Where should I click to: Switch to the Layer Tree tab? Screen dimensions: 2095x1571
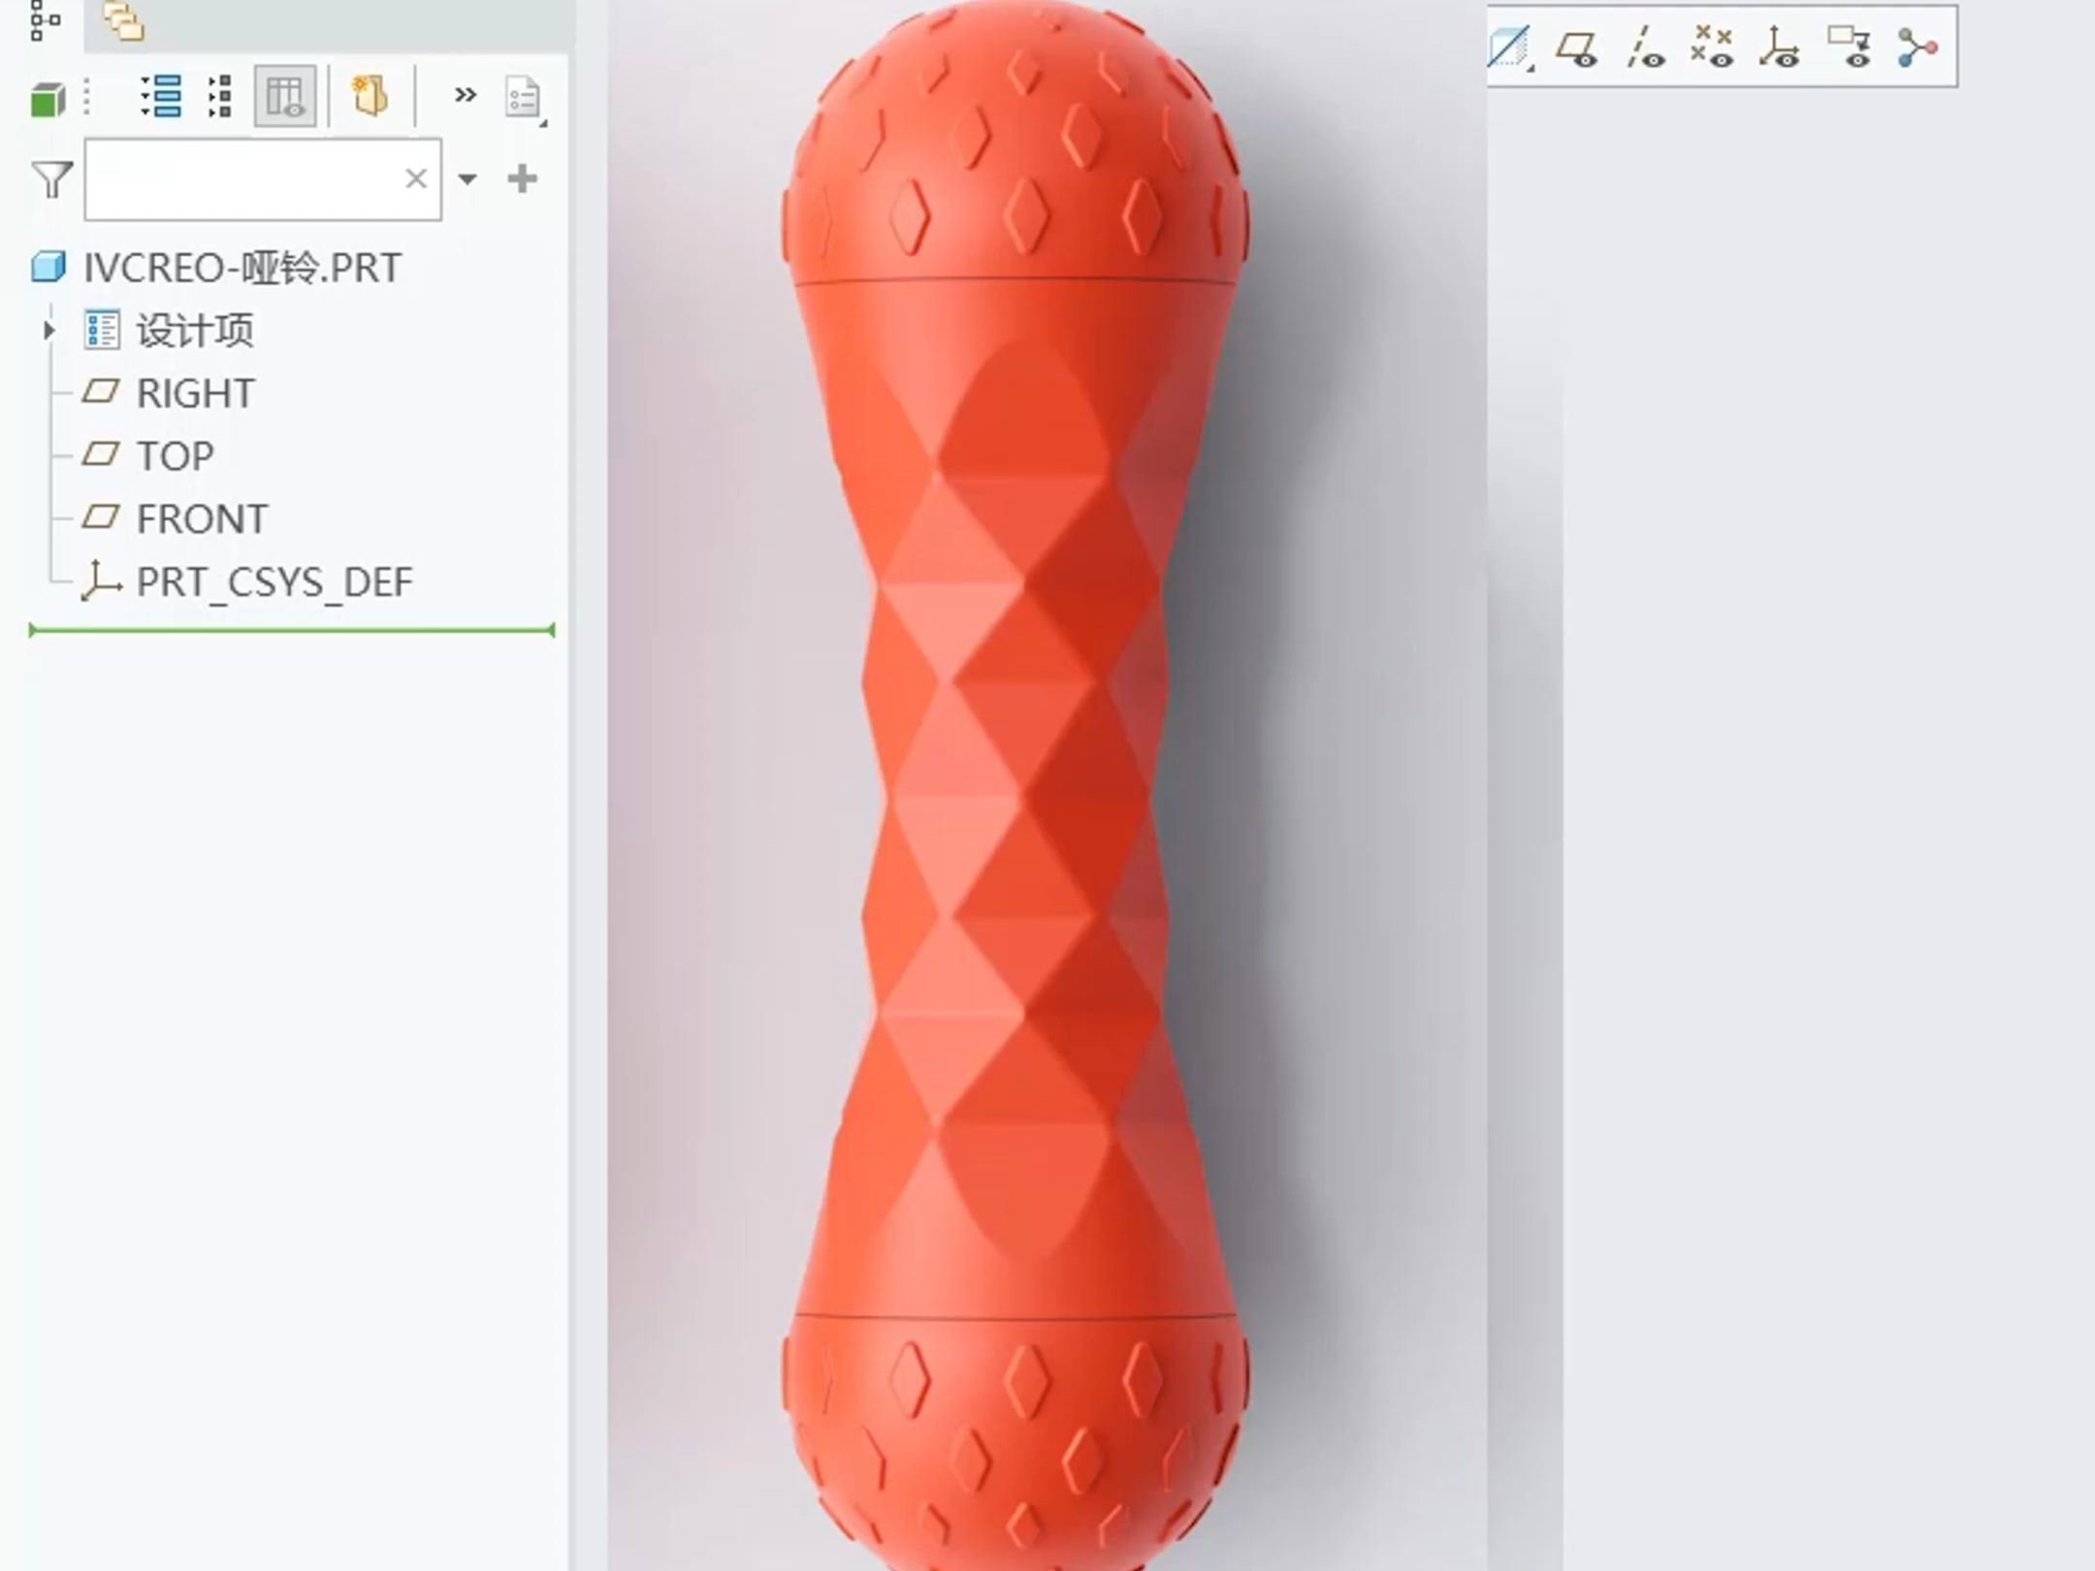coord(124,19)
